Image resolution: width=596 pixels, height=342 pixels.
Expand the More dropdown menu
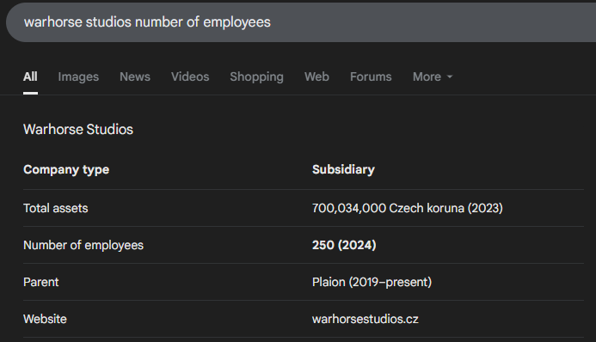pyautogui.click(x=433, y=76)
